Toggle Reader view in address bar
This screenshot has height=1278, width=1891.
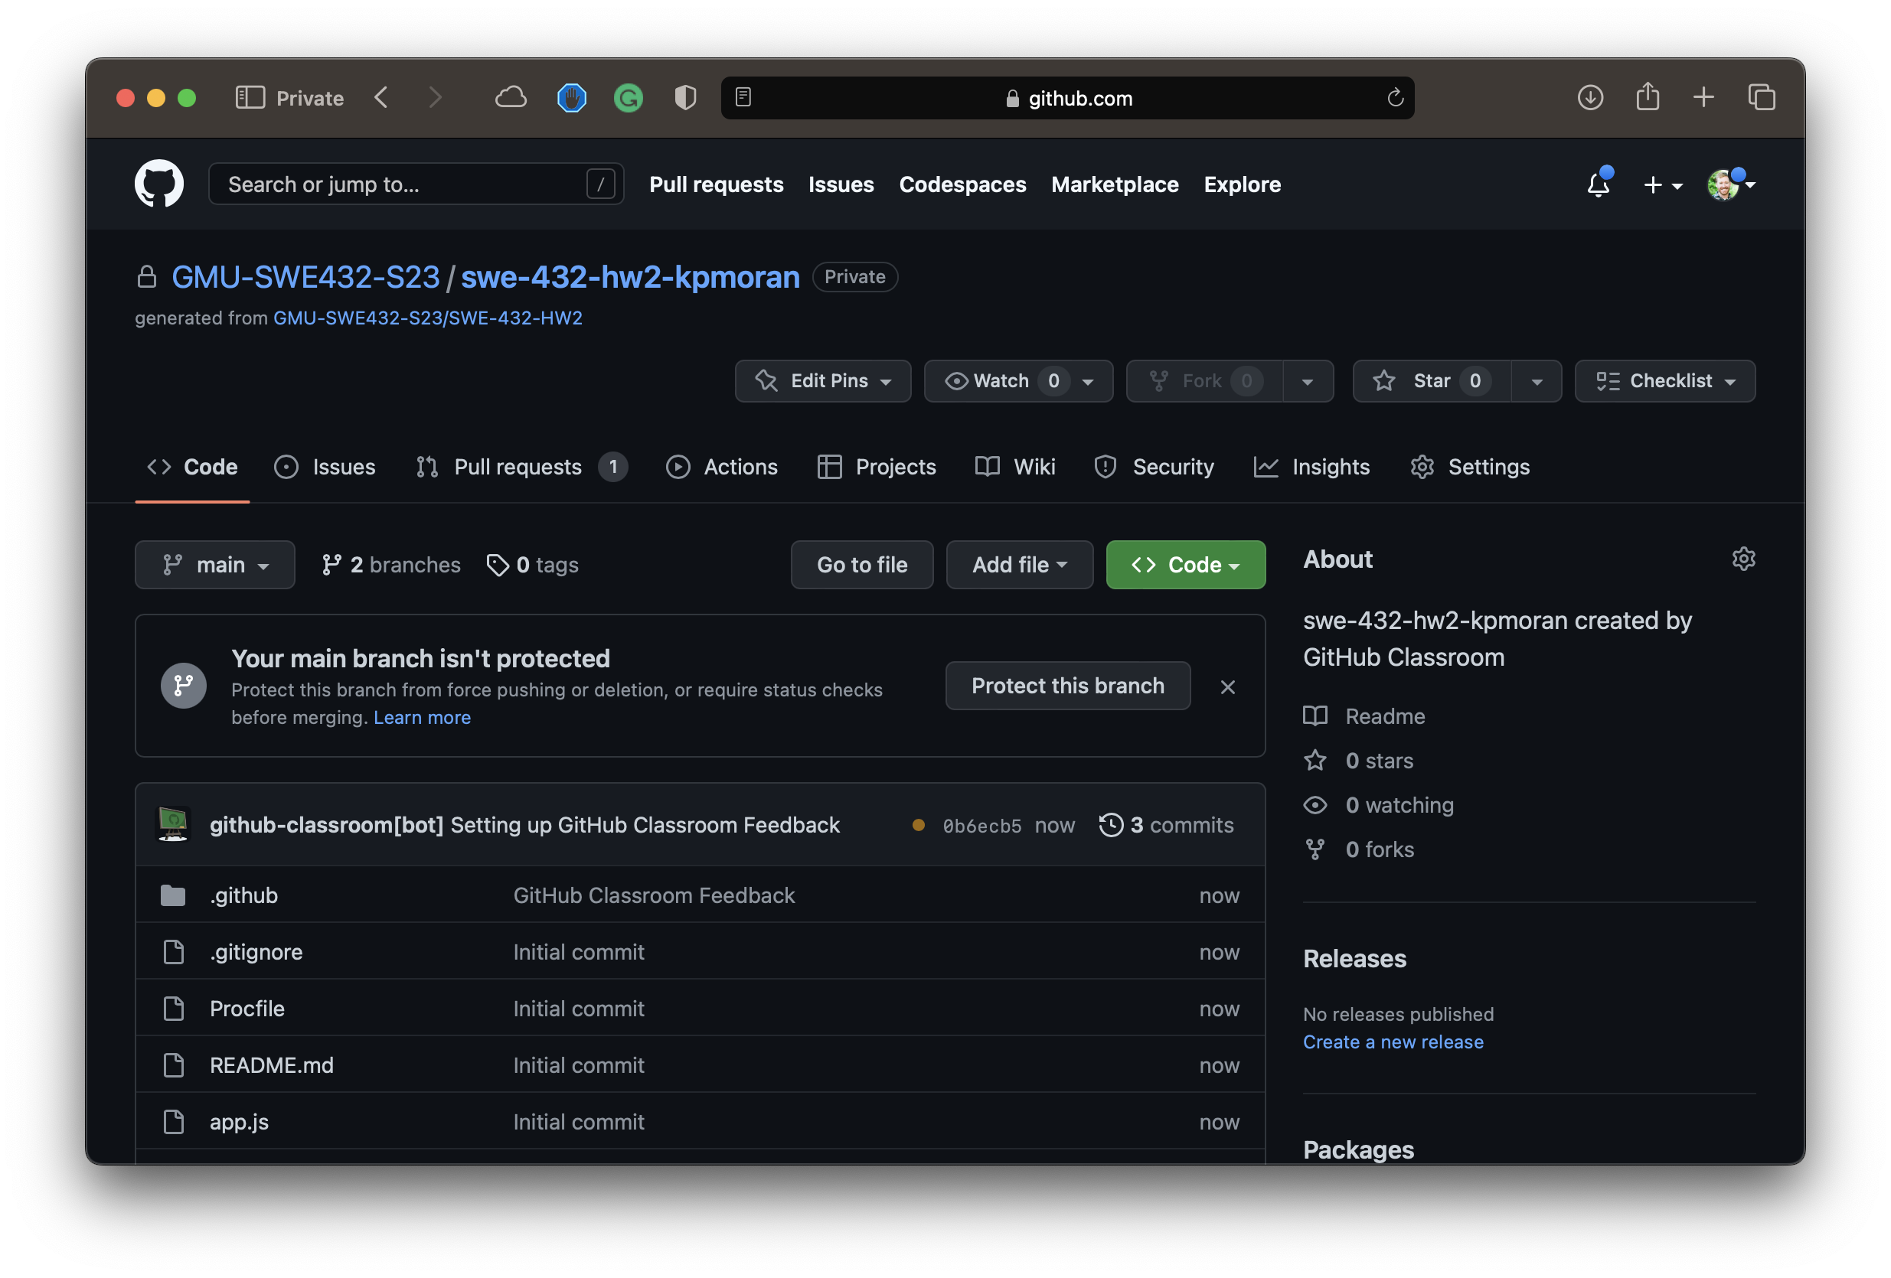(743, 96)
